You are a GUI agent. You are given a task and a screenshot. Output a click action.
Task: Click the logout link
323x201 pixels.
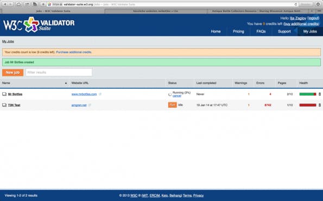[x=313, y=18]
